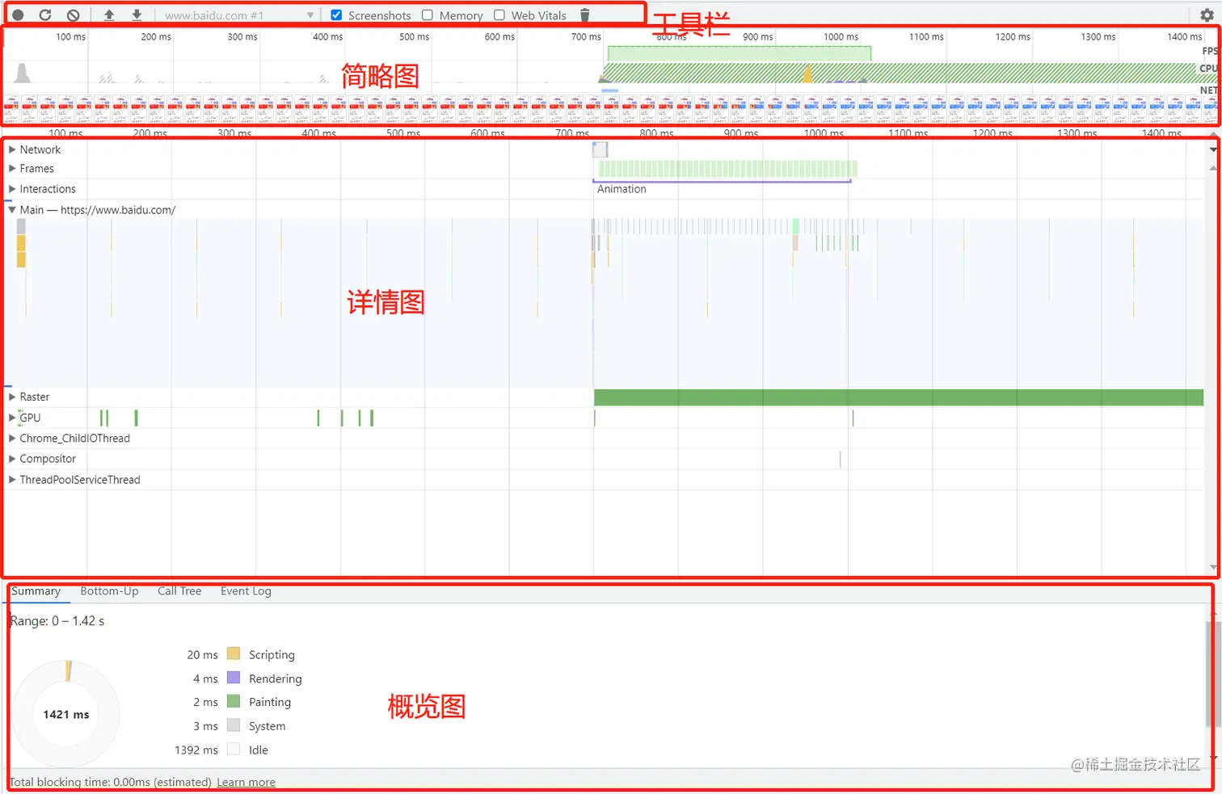This screenshot has height=794, width=1222.
Task: Click the Main — https://www.baidu.com/ label
Action: tap(98, 210)
